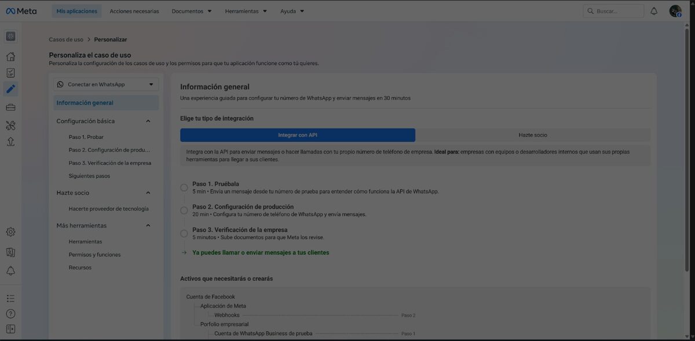The height and width of the screenshot is (341, 695).
Task: Click Cuenta de WhatsApp Business de prueba
Action: pos(264,333)
